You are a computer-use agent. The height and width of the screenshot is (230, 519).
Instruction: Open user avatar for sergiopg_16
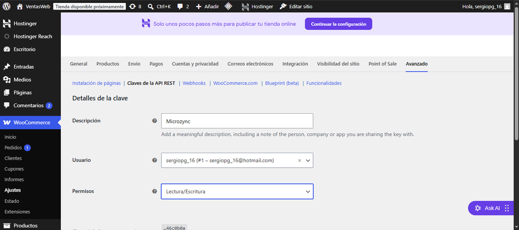(507, 6)
